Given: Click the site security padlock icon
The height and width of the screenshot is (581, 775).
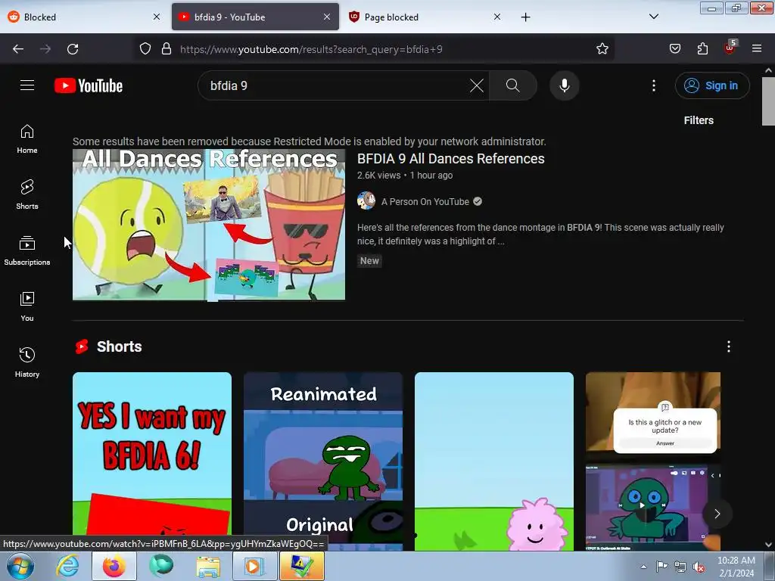Looking at the screenshot, I should pyautogui.click(x=167, y=49).
